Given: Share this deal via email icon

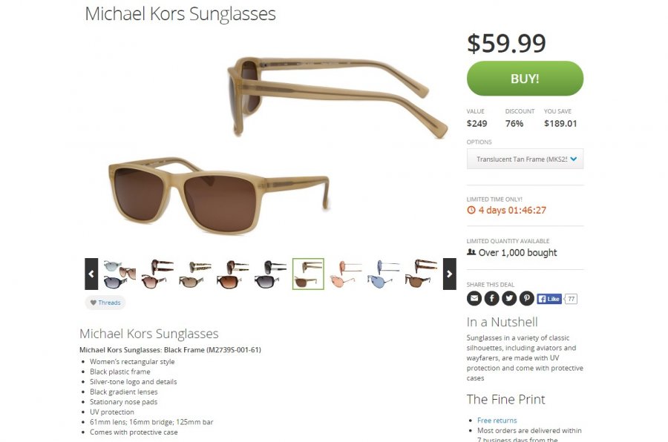Looking at the screenshot, I should tap(474, 298).
